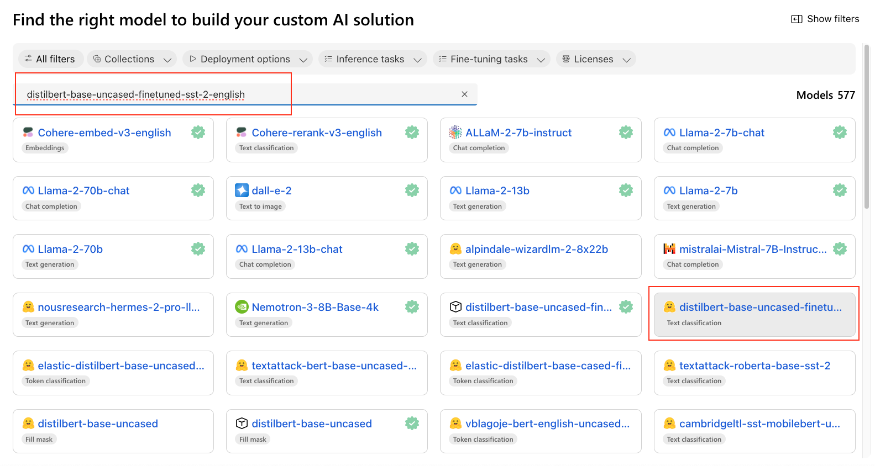The width and height of the screenshot is (875, 466).
Task: Click Token classification tag on vblagoje-bert card
Action: [483, 439]
